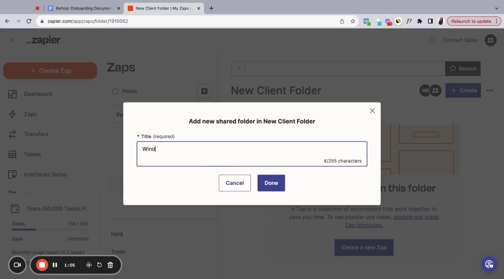Click the Dashboard icon in sidebar

[13, 94]
